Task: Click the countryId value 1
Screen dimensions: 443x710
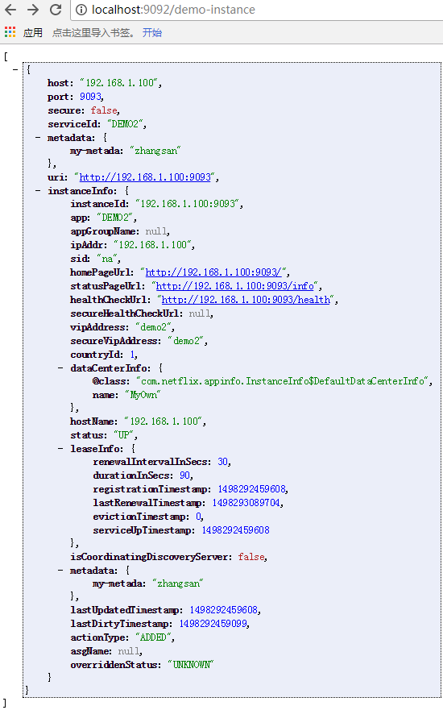Action: coord(133,354)
